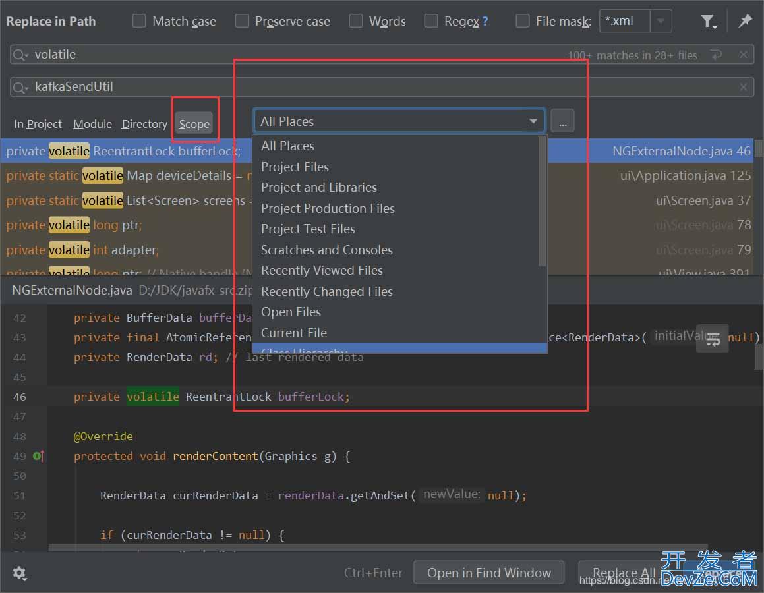
Task: Click the Open in Find Window button
Action: coord(488,573)
